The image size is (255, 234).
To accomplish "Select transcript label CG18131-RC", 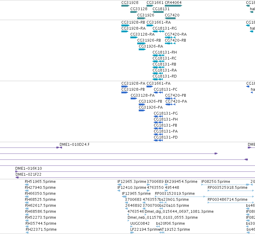I will [165, 58].
